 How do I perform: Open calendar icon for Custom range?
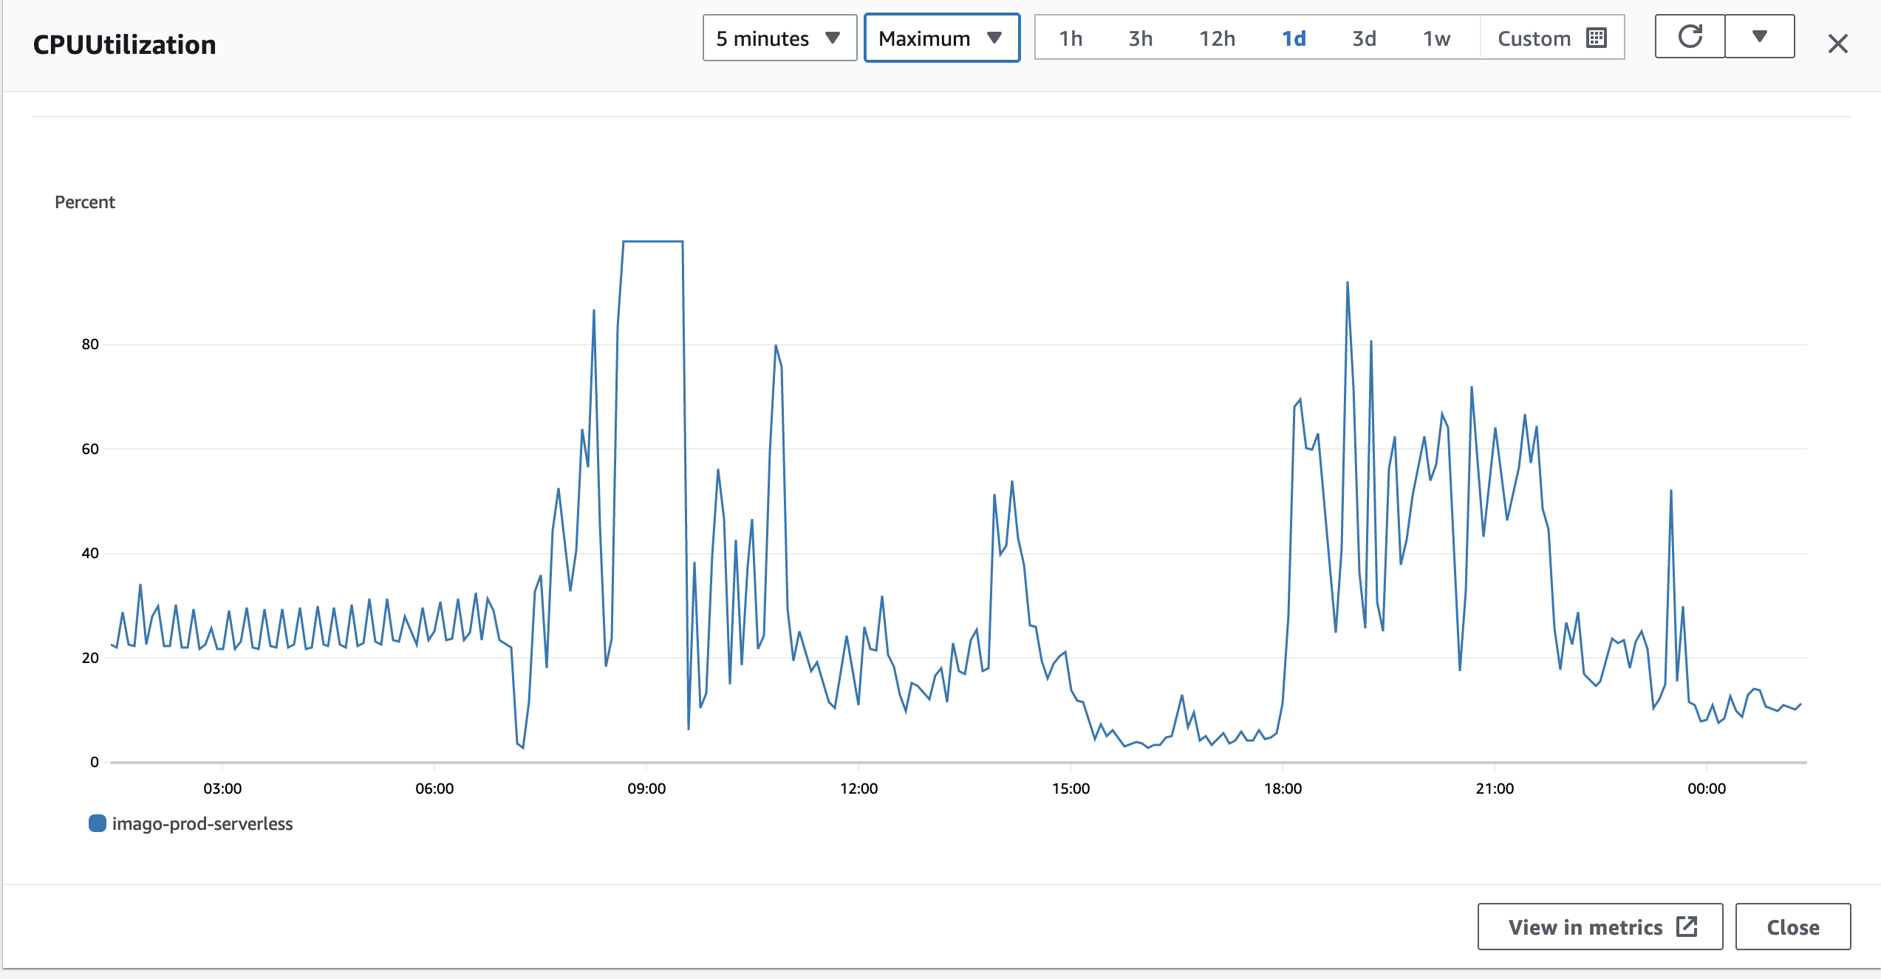point(1597,38)
